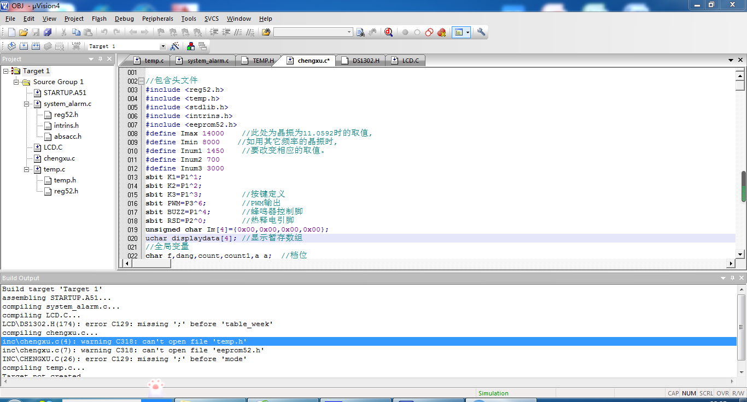Viewport: 747px width, 402px height.
Task: Open the find text combo box dropdown
Action: (x=349, y=32)
